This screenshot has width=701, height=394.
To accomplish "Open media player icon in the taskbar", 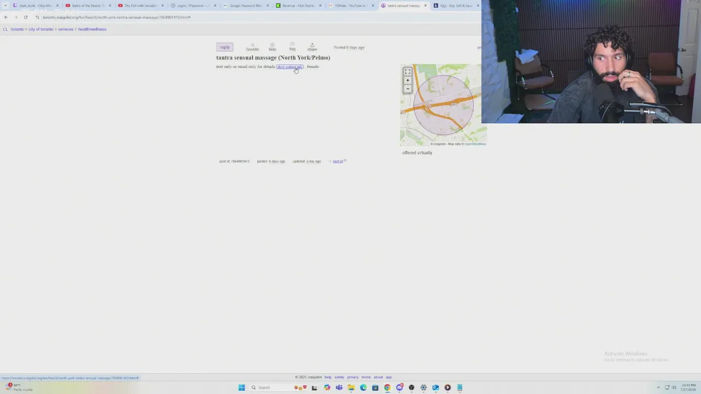I will [x=447, y=387].
